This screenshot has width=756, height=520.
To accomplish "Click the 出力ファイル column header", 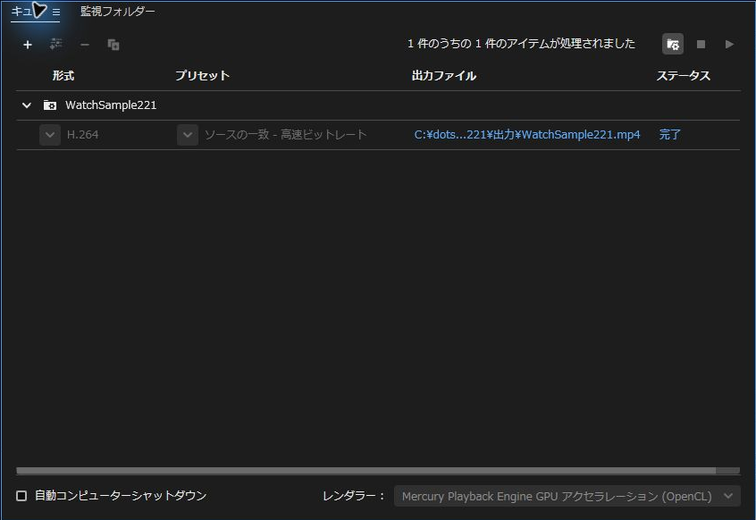I will [x=444, y=76].
